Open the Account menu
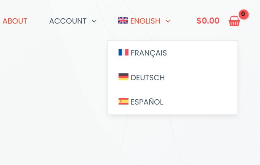This screenshot has width=260, height=165. tap(68, 21)
